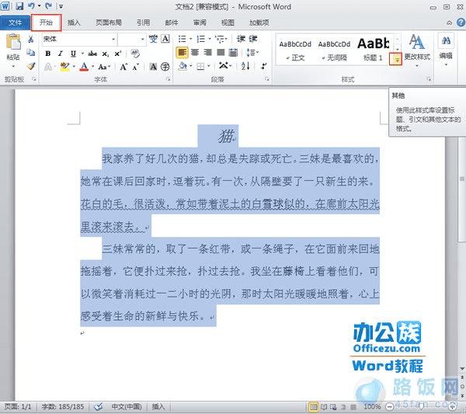Select the Format Painter brush

tap(31, 66)
